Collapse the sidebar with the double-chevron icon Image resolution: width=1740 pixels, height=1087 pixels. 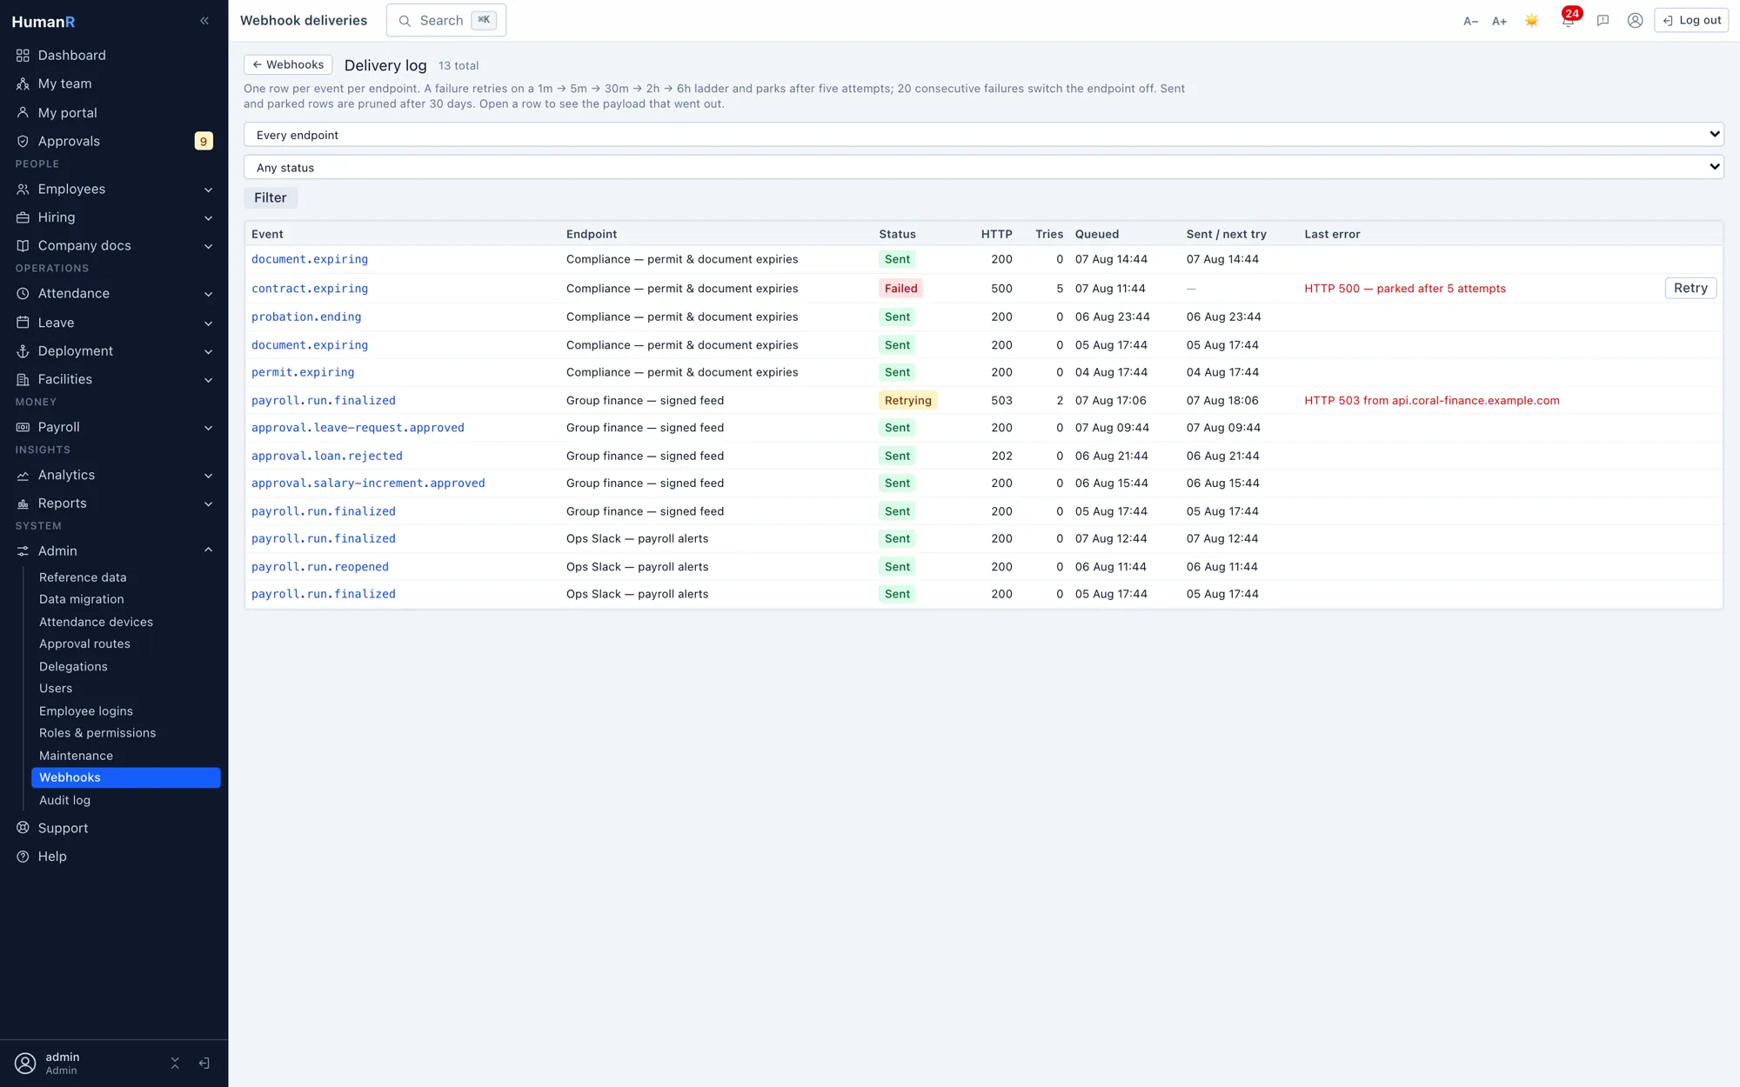pyautogui.click(x=204, y=21)
